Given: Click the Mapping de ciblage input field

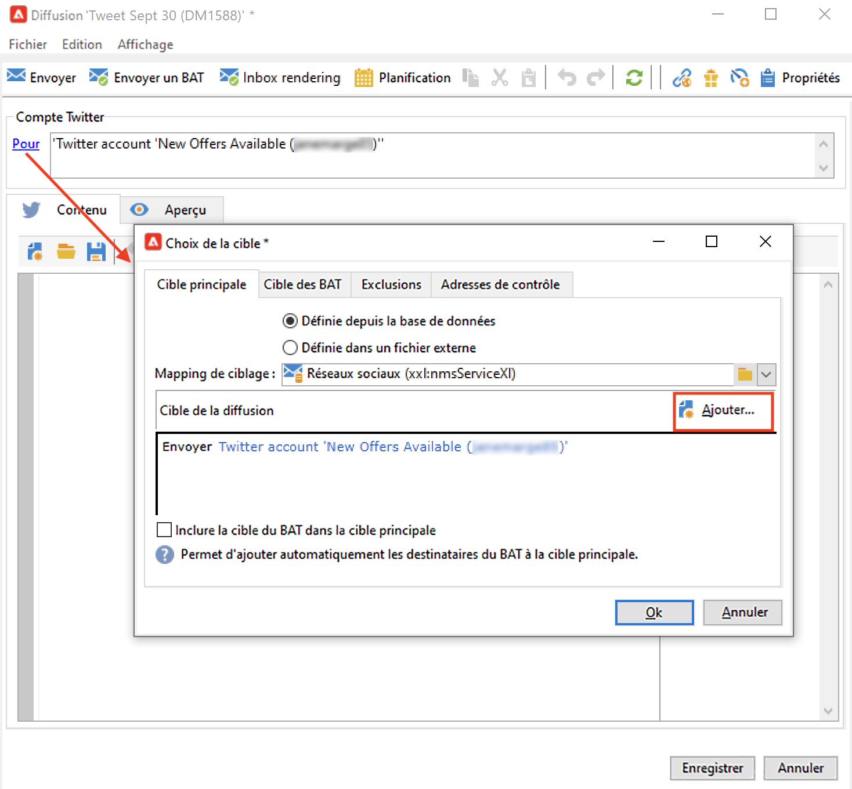Looking at the screenshot, I should (x=508, y=374).
